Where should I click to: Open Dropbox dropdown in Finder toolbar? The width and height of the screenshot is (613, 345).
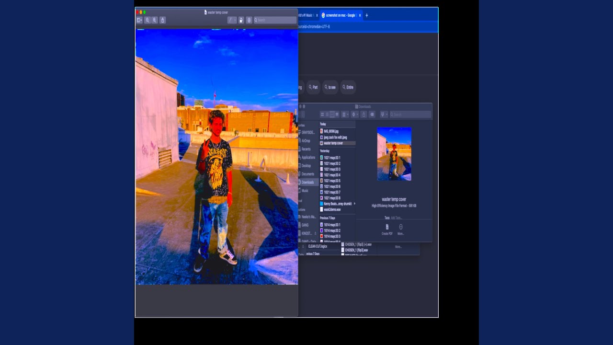click(x=384, y=115)
